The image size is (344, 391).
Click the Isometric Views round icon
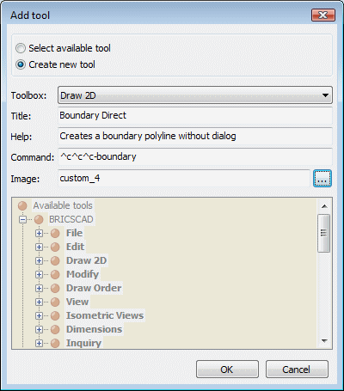pos(55,315)
